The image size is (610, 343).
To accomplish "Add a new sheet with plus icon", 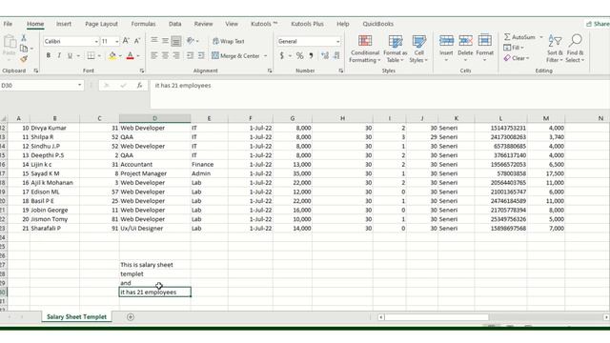I will click(131, 317).
